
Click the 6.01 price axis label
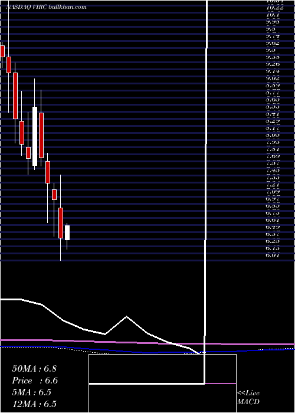point(273,255)
